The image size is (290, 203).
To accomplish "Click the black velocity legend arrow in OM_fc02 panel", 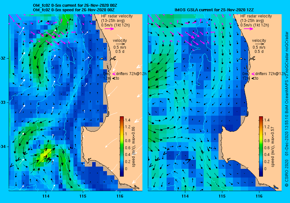I will tap(121, 44).
